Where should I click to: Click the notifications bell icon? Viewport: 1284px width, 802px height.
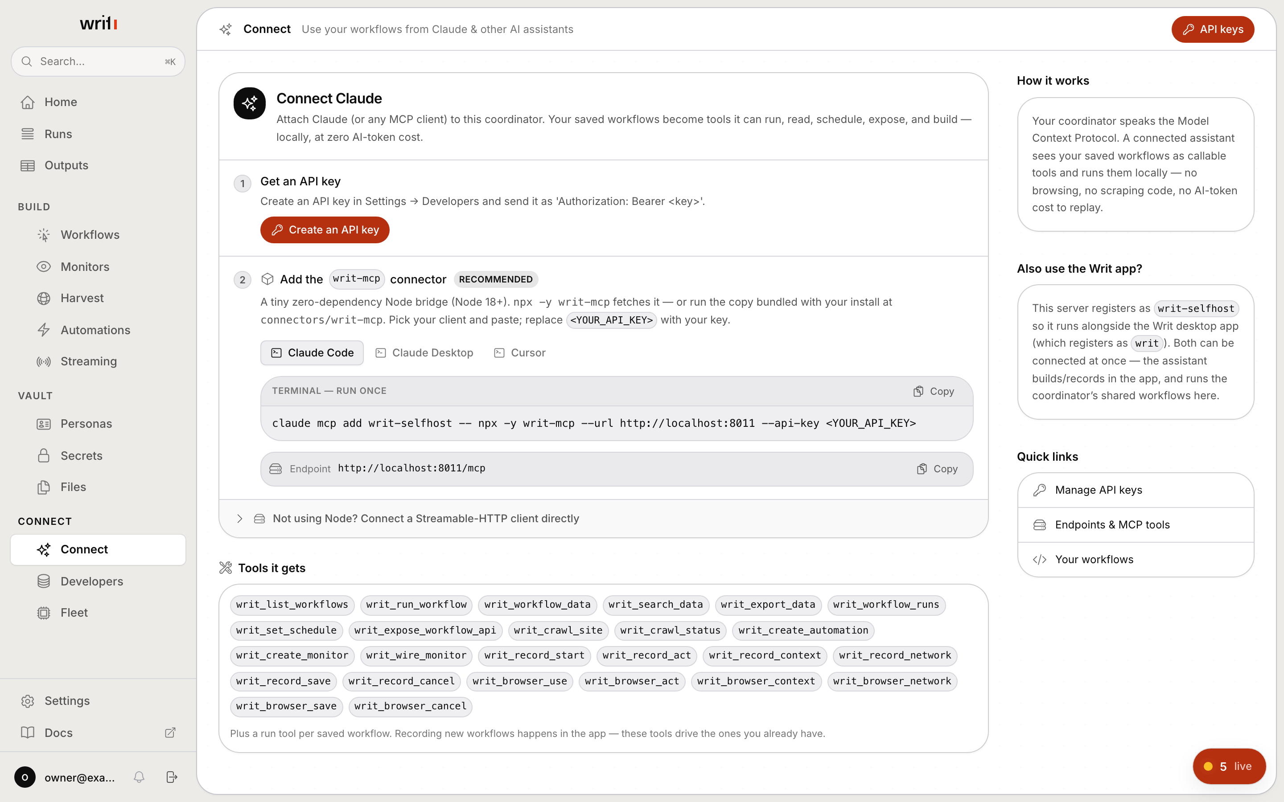click(139, 777)
